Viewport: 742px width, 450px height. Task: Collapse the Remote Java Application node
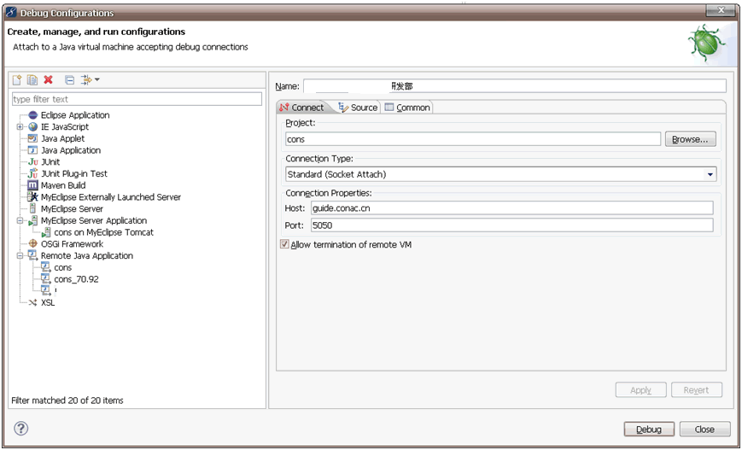20,255
